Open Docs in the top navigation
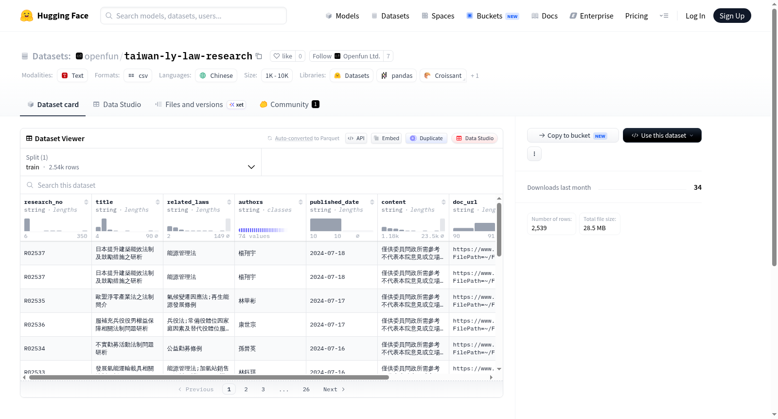 pyautogui.click(x=544, y=16)
